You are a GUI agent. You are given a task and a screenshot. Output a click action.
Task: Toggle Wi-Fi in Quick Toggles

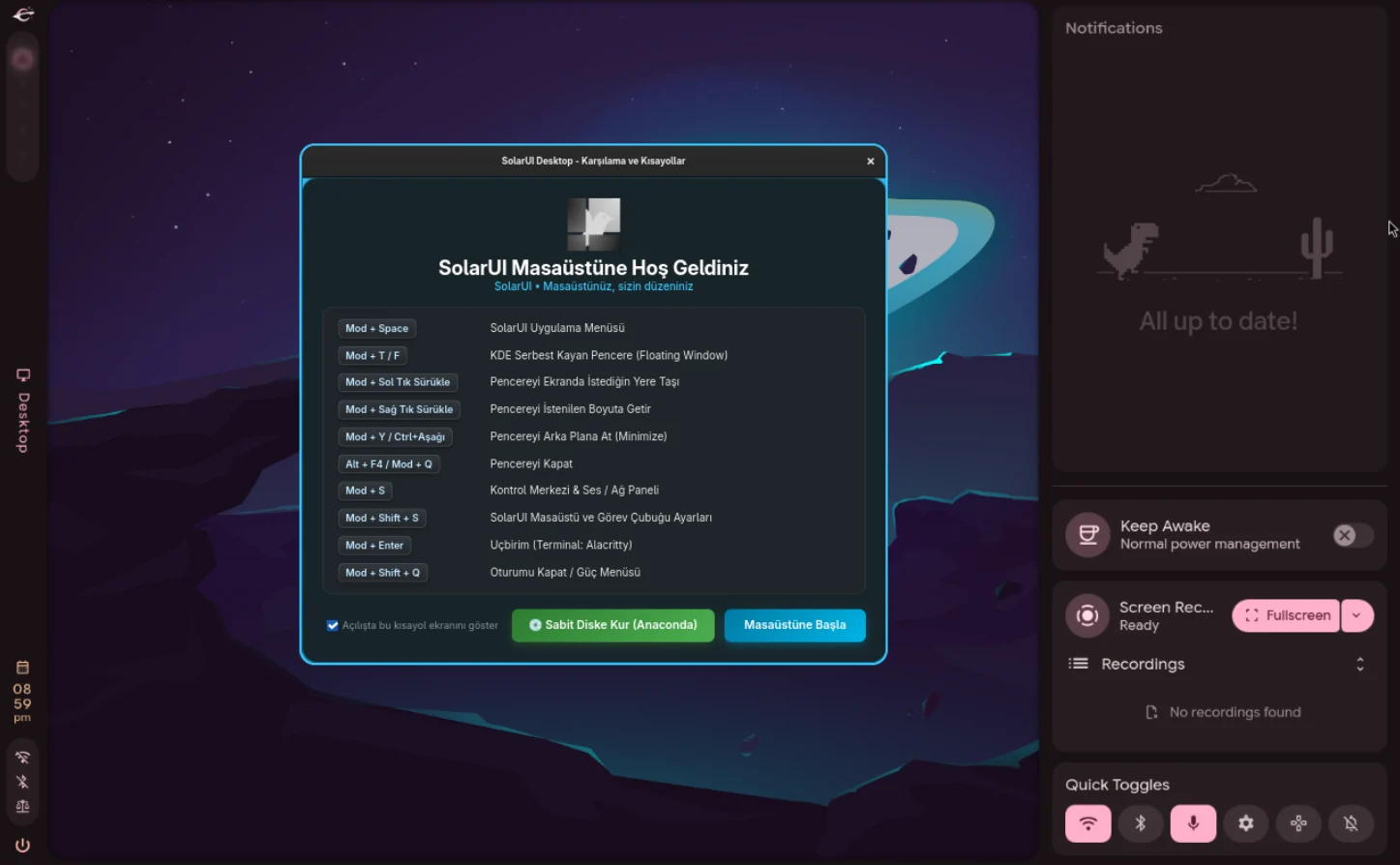tap(1088, 823)
